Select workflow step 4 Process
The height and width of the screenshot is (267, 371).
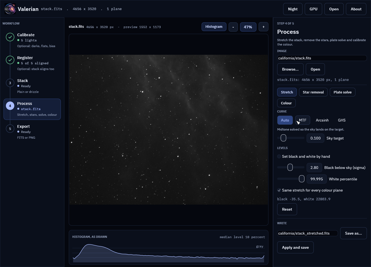32,109
